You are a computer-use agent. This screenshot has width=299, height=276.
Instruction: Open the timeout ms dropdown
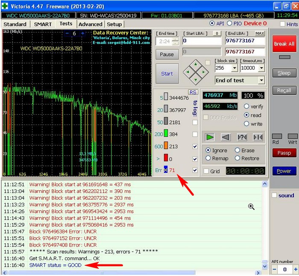coord(261,68)
